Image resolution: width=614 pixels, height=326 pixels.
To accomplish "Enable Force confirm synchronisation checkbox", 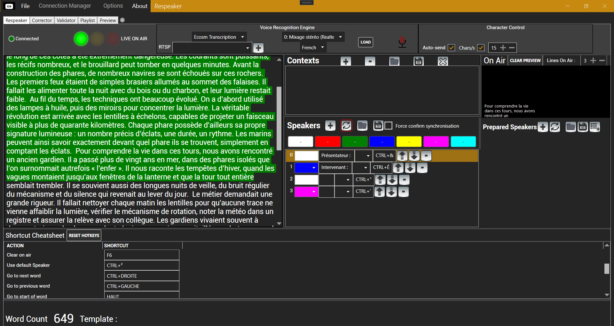I will point(389,126).
